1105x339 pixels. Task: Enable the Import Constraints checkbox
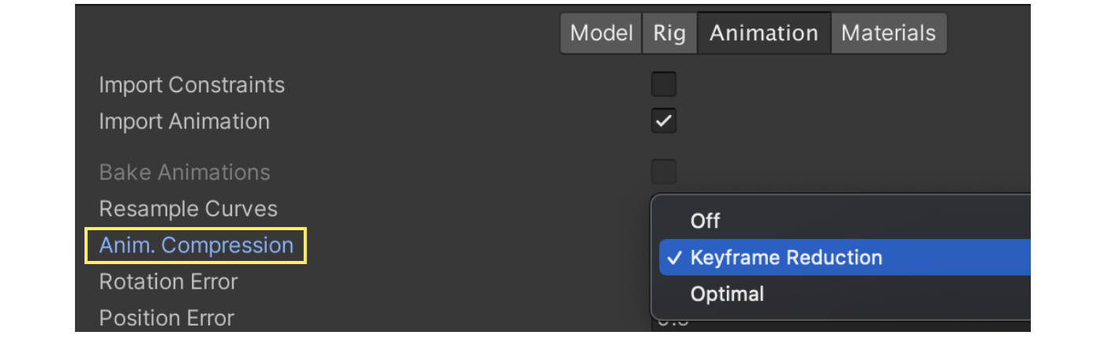(x=664, y=84)
